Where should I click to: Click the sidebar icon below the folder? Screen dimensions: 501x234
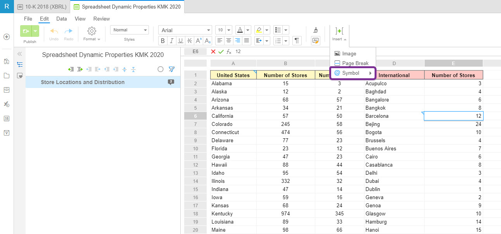pos(7,90)
